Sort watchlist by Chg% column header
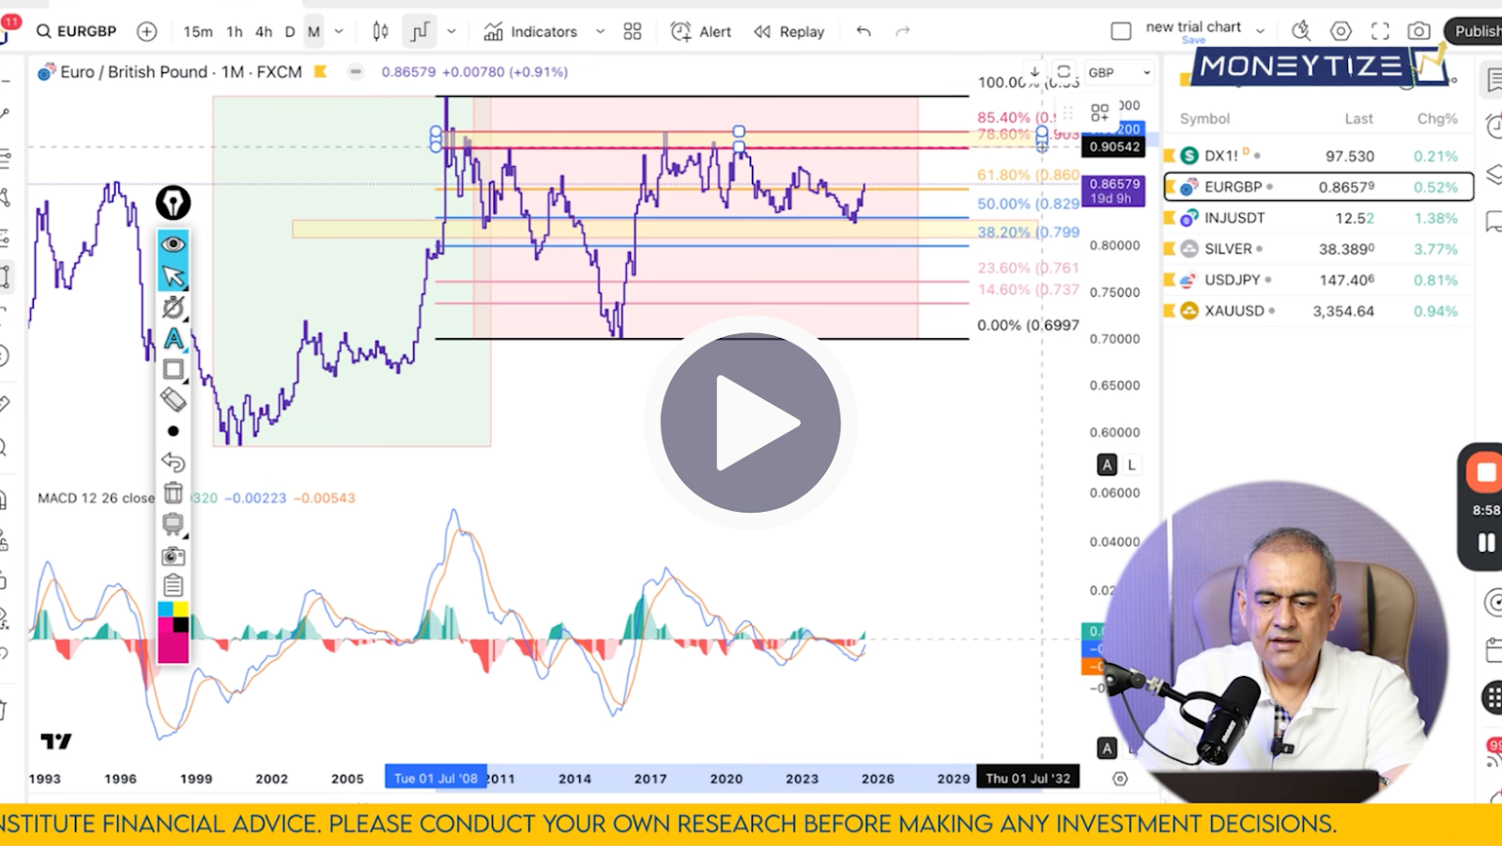 (1437, 118)
